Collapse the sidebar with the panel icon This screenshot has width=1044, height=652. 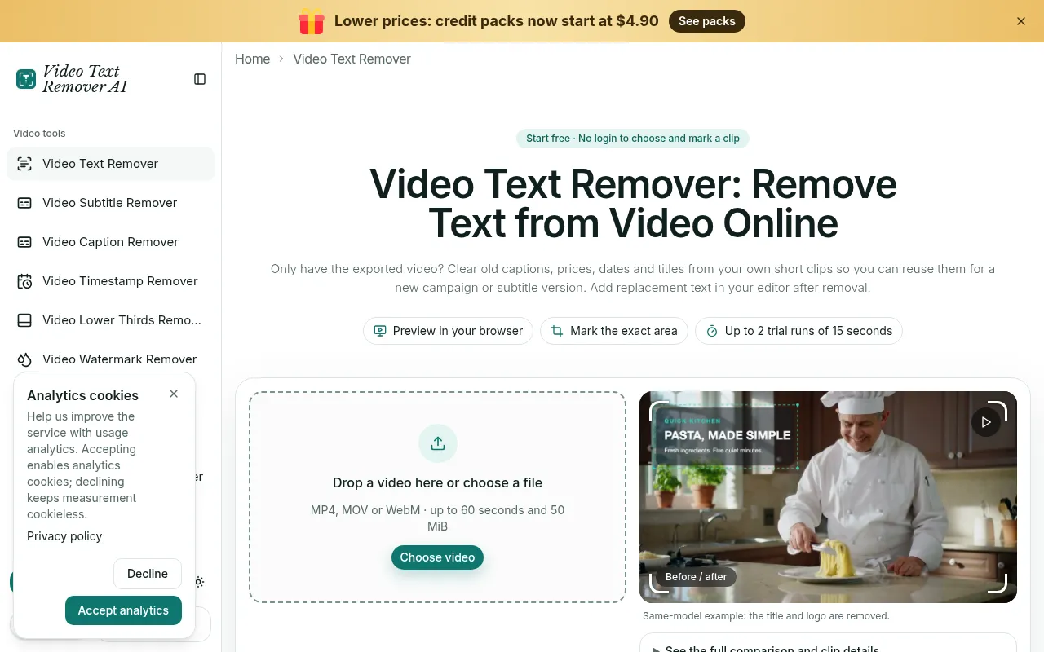pyautogui.click(x=200, y=79)
